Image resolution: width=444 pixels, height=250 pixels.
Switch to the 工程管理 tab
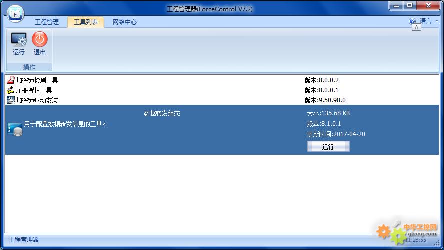[x=47, y=22]
